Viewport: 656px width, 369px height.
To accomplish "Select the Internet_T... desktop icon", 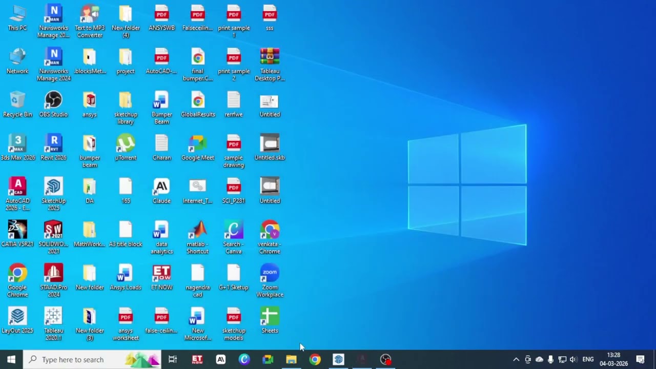I will click(x=198, y=191).
